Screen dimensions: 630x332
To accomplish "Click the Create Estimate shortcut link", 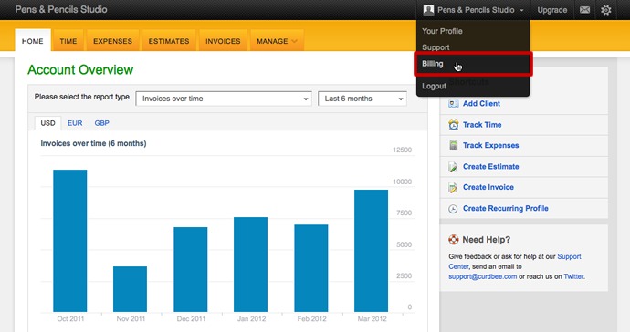I will pos(490,167).
